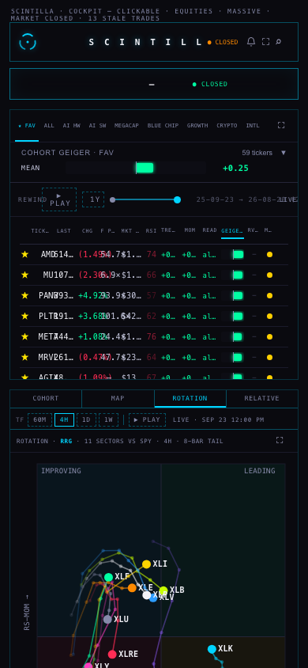Select the XLRE sector dot

click(112, 655)
